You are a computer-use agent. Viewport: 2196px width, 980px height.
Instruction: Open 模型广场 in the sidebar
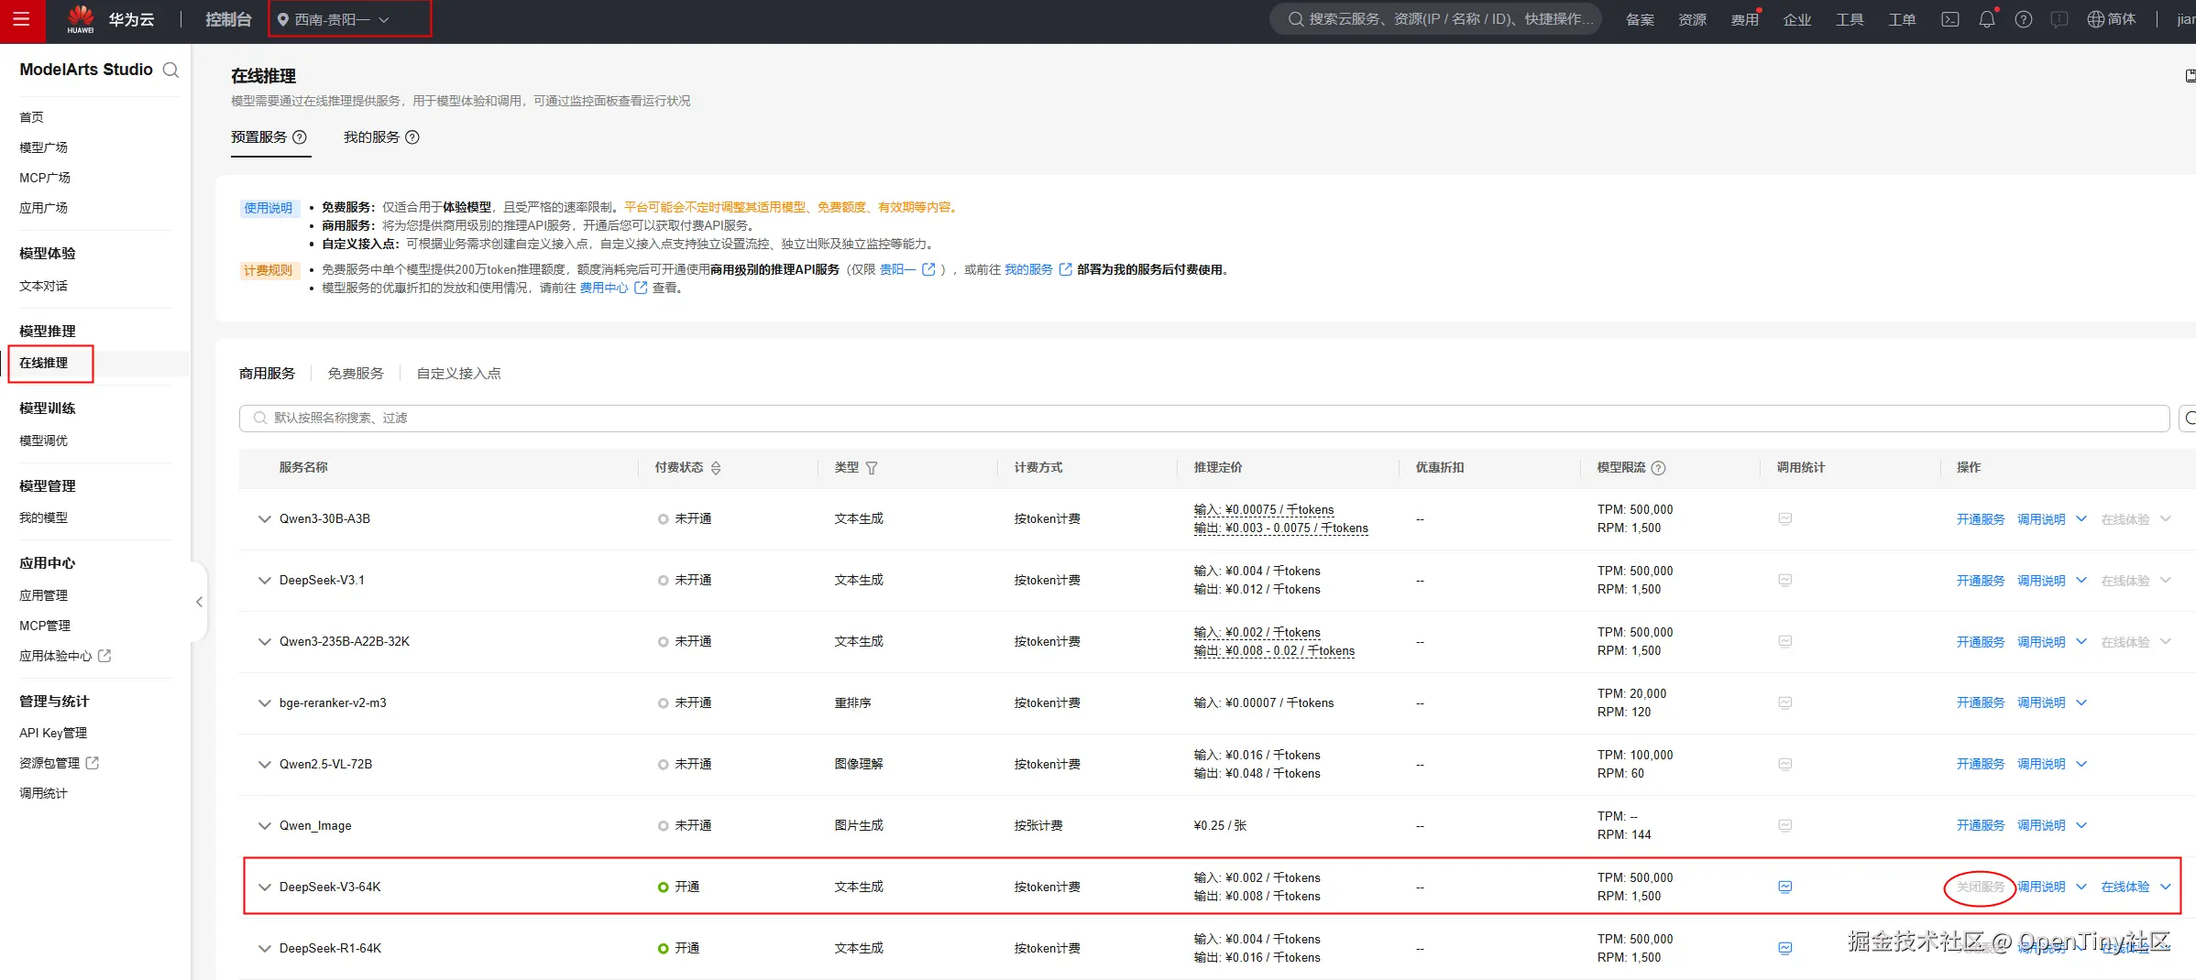pos(44,147)
